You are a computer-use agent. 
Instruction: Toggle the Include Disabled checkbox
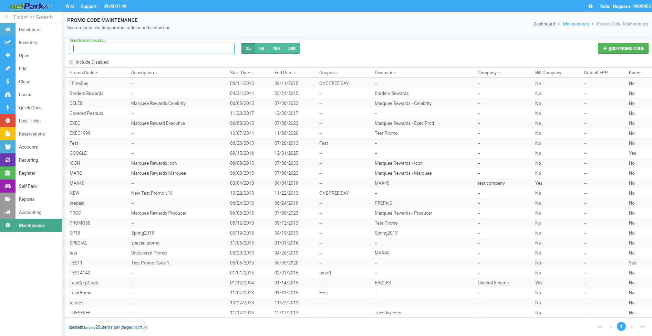[71, 62]
